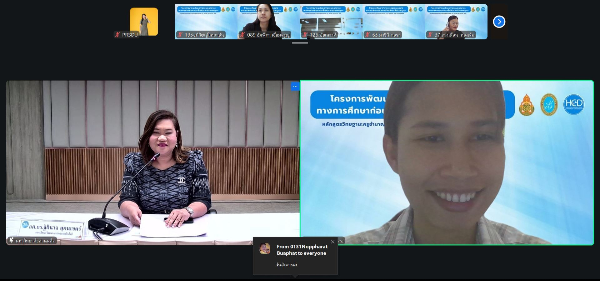
Task: Click the PRSDU muted microphone icon
Action: (118, 35)
